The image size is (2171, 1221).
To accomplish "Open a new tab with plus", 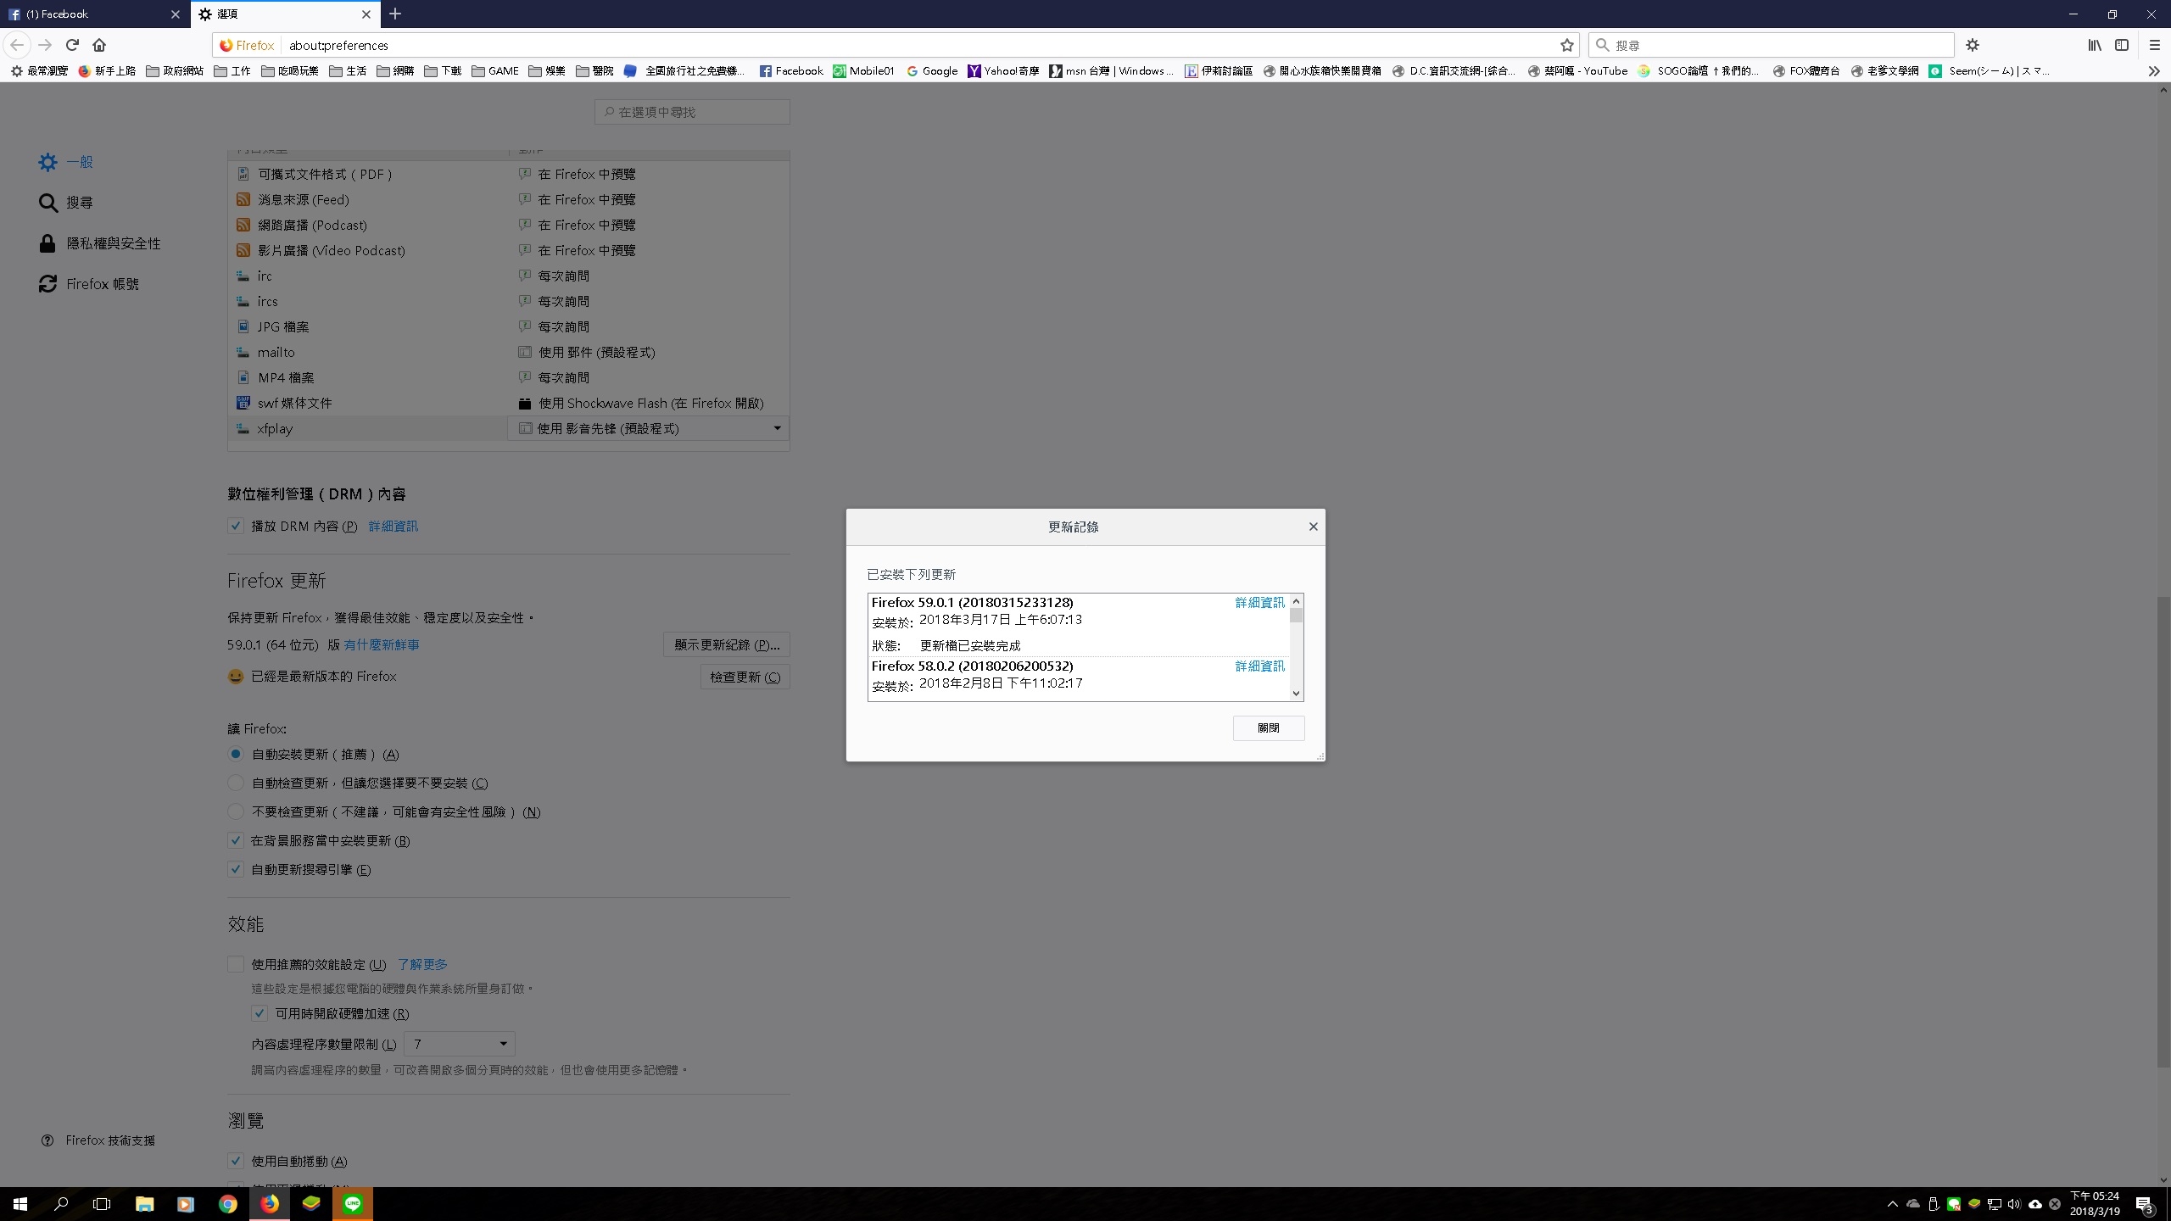I will point(395,14).
